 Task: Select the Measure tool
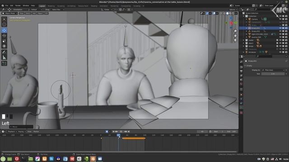coord(4,58)
